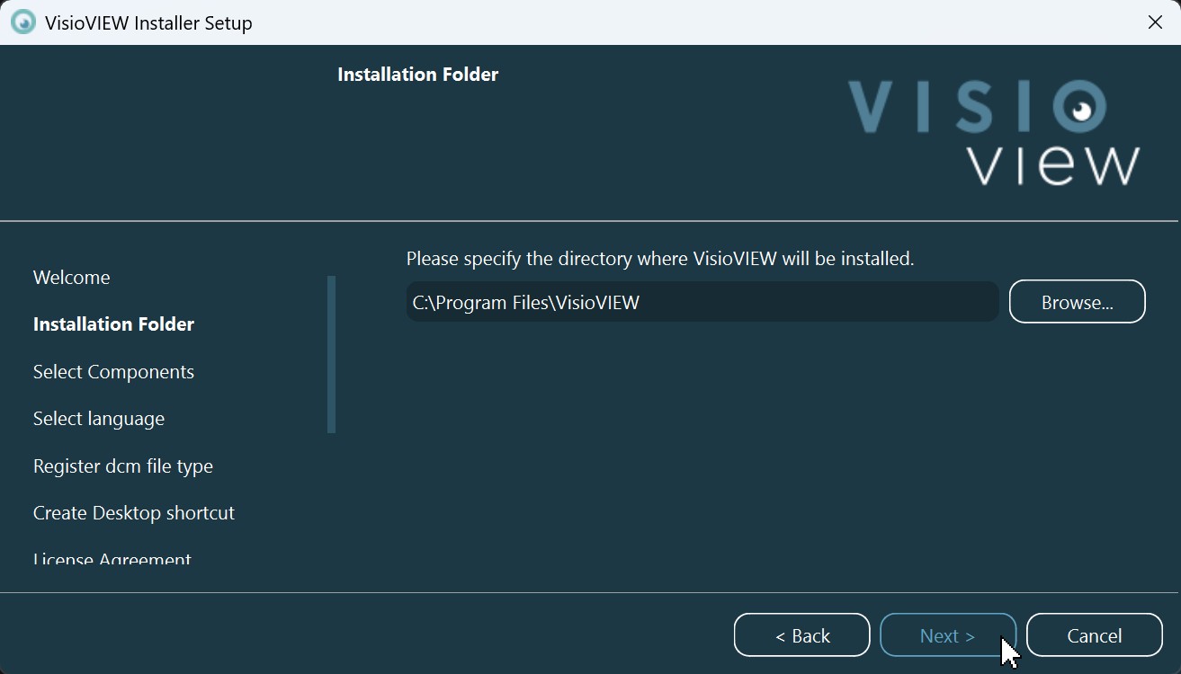Image resolution: width=1181 pixels, height=674 pixels.
Task: Click License Agreement step in sidebar
Action: (x=112, y=561)
